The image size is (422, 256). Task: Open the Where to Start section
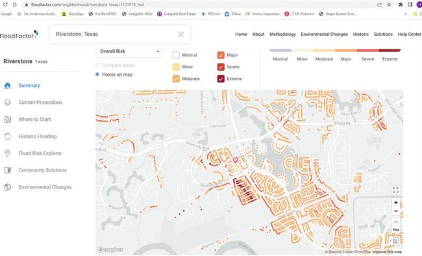[x=34, y=120]
